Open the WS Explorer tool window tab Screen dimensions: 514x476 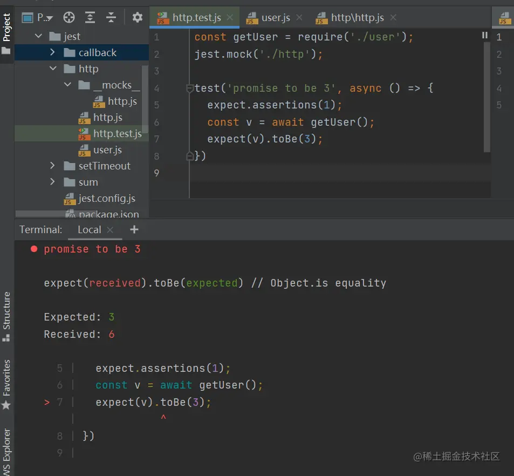tap(6, 452)
